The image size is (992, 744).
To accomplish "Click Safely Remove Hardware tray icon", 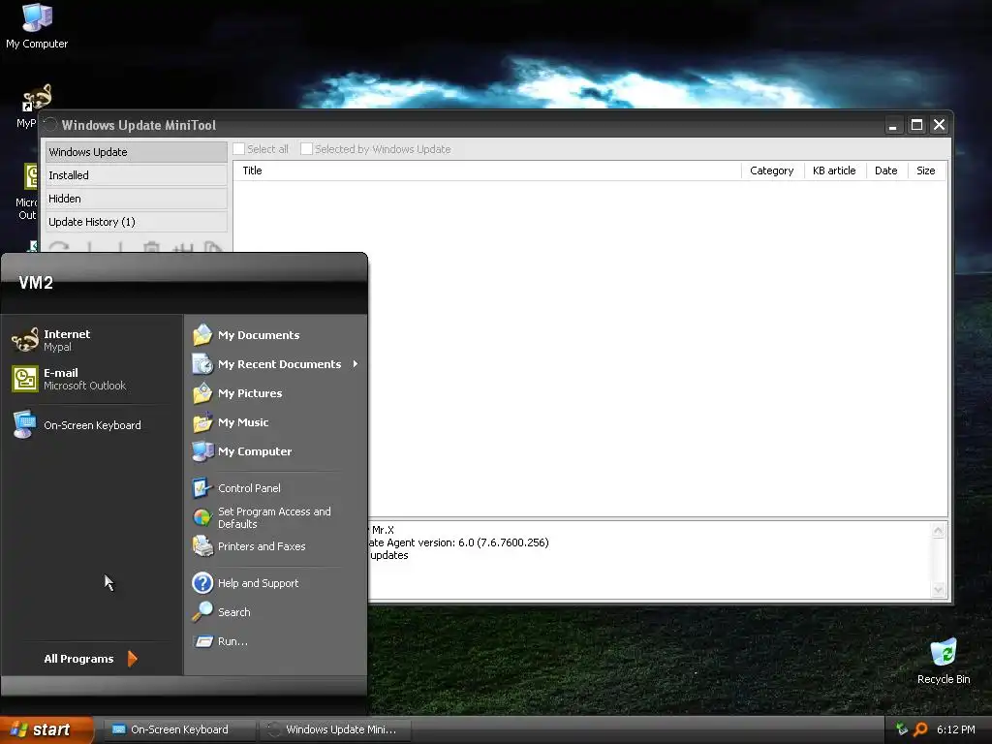I will pos(902,729).
